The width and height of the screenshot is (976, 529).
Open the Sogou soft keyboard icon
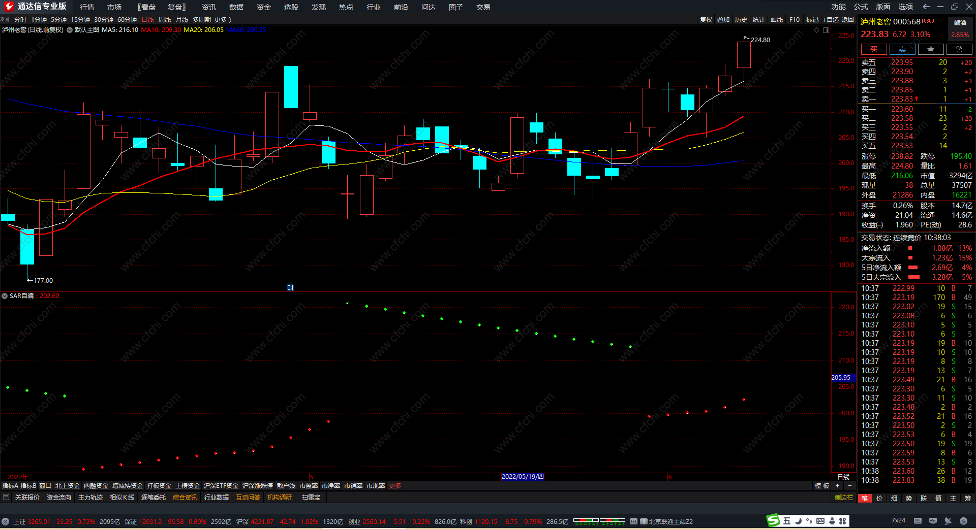[x=820, y=521]
